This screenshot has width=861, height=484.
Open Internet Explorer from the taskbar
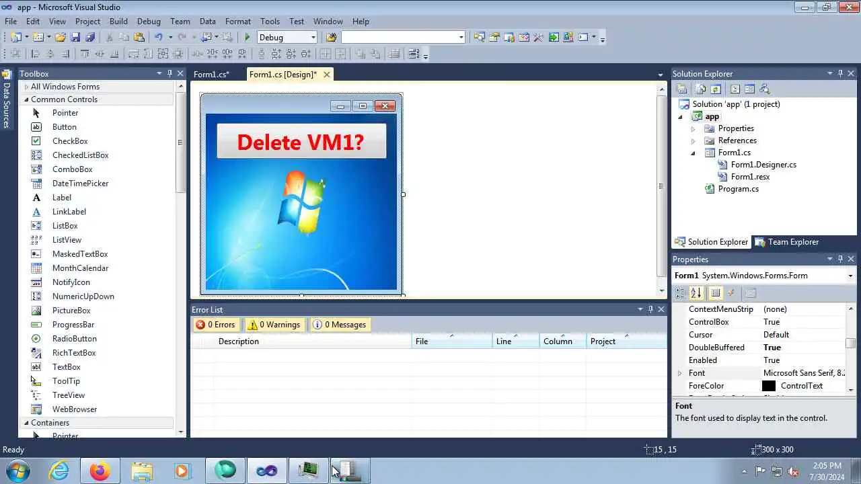[x=59, y=471]
